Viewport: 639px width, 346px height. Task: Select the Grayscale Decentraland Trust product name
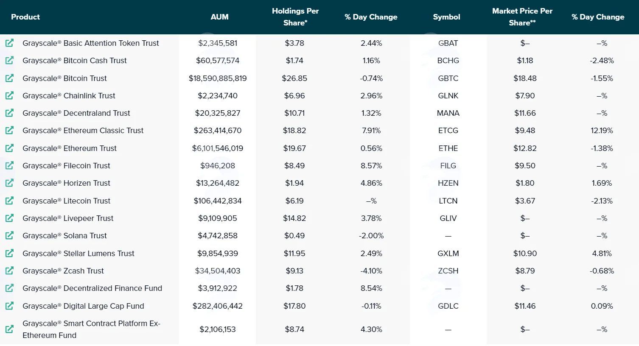[x=76, y=113]
